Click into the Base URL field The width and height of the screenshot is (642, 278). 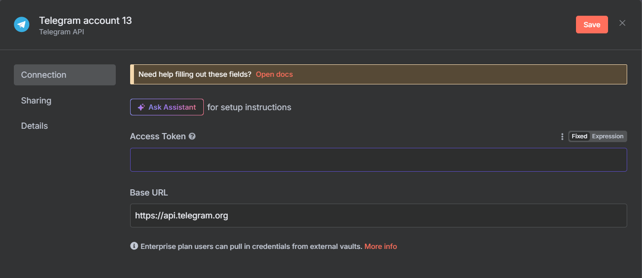(378, 216)
